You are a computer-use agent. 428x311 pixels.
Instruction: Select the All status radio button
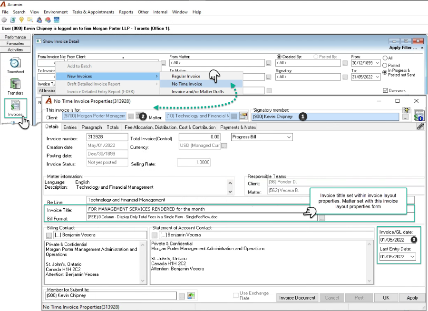tap(385, 58)
